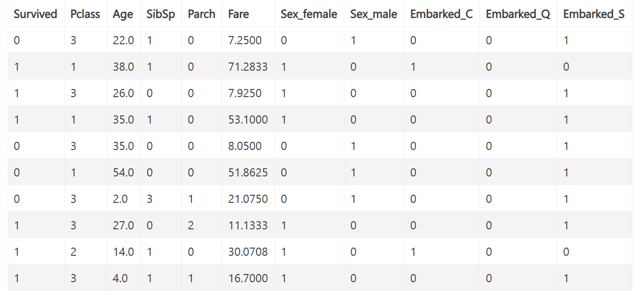Image resolution: width=641 pixels, height=300 pixels.
Task: Click the Age cell 14.0
Action: (x=124, y=251)
